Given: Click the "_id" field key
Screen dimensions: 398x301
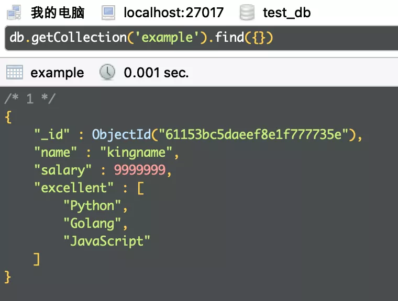Looking at the screenshot, I should [52, 134].
